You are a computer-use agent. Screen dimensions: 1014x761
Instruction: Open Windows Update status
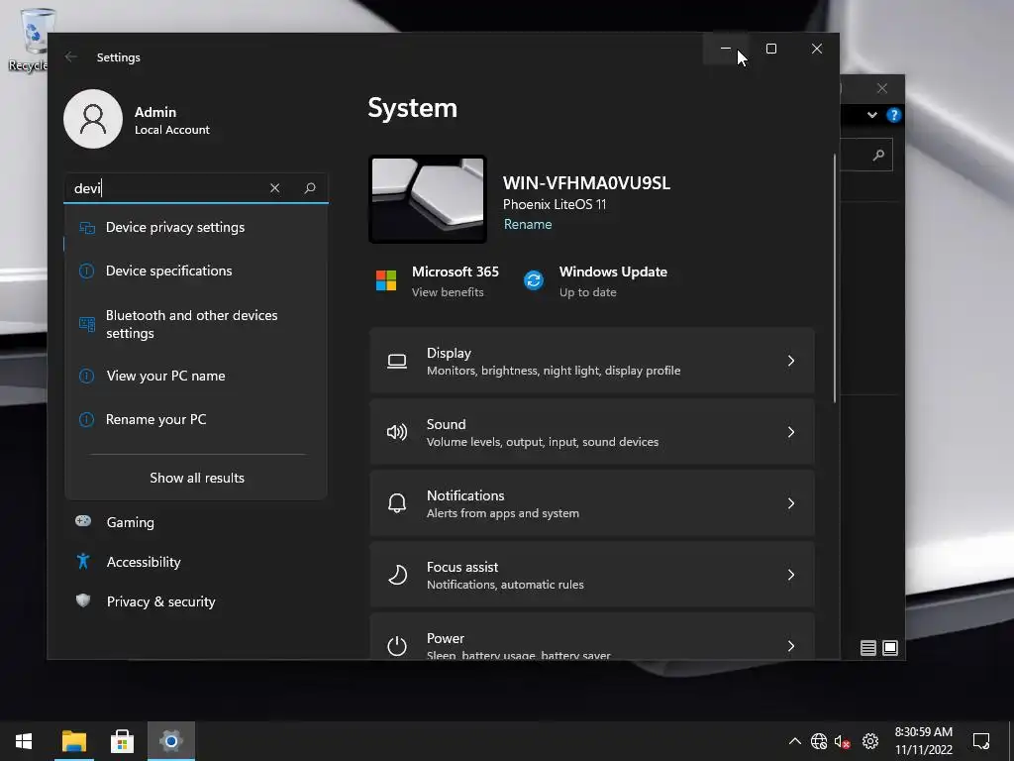click(x=595, y=281)
